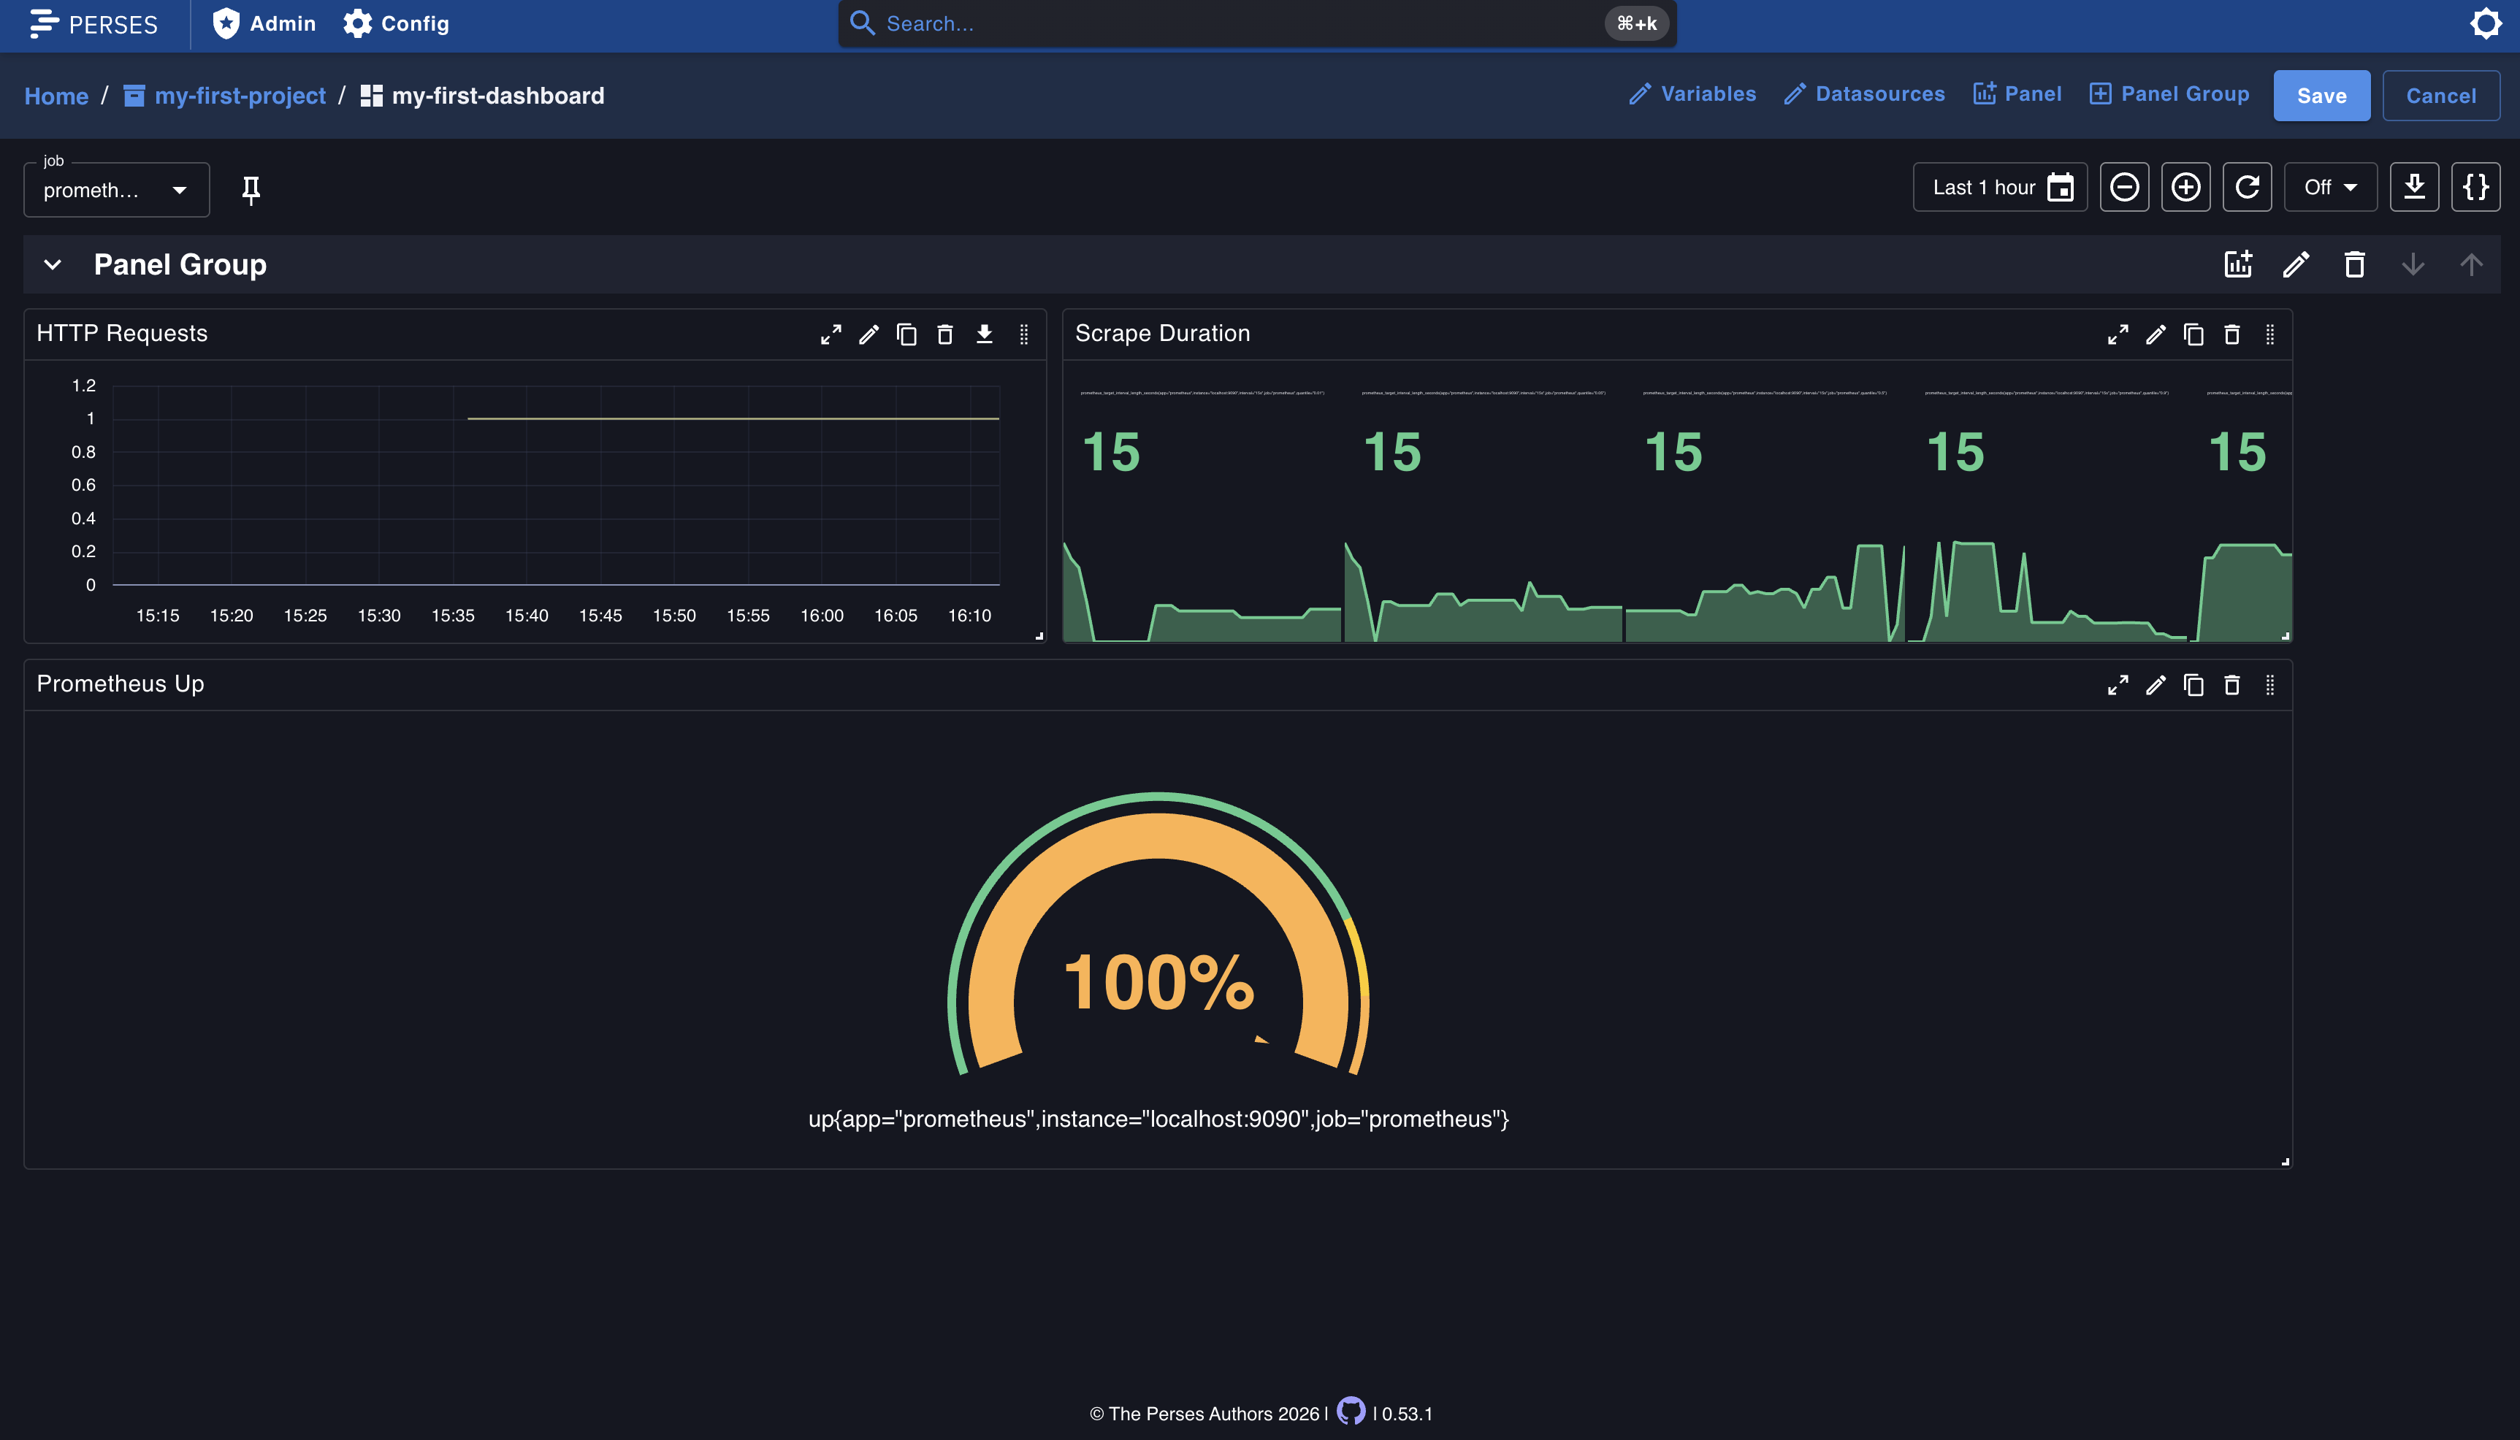Click the 100% gauge value
The width and height of the screenshot is (2520, 1440).
1158,982
